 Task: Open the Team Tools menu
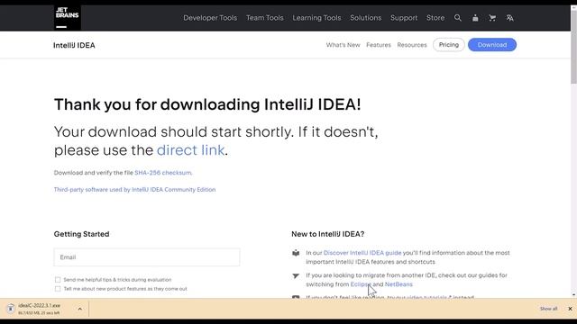click(x=264, y=18)
